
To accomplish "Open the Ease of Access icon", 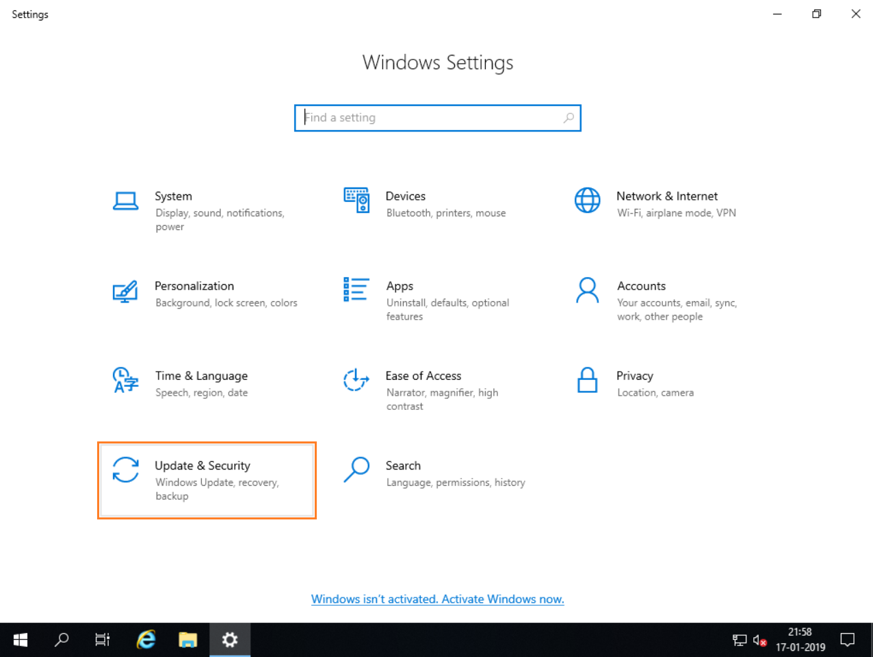I will 356,380.
